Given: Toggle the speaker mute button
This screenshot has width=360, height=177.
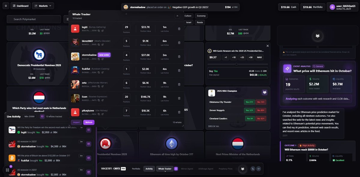Looking at the screenshot, I should (x=259, y=169).
